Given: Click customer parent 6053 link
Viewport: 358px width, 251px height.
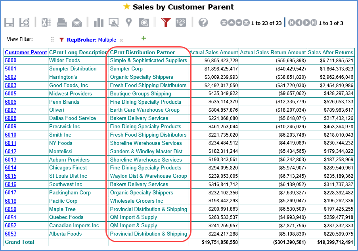Looking at the screenshot, I should click(x=10, y=234).
